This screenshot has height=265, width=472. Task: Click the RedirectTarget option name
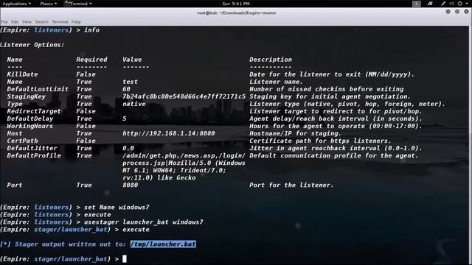tap(34, 111)
